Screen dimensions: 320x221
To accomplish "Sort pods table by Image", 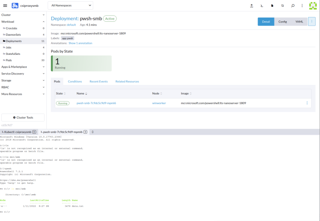I will coord(186,93).
